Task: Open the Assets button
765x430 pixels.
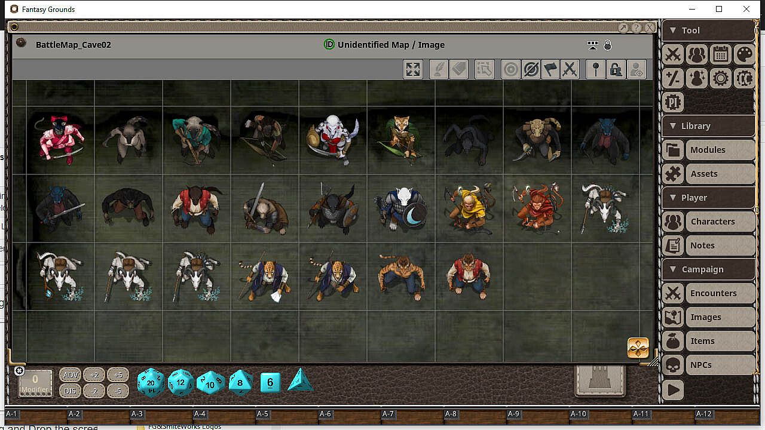Action: 720,174
